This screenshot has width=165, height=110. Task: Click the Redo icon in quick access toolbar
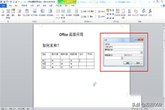[11, 2]
